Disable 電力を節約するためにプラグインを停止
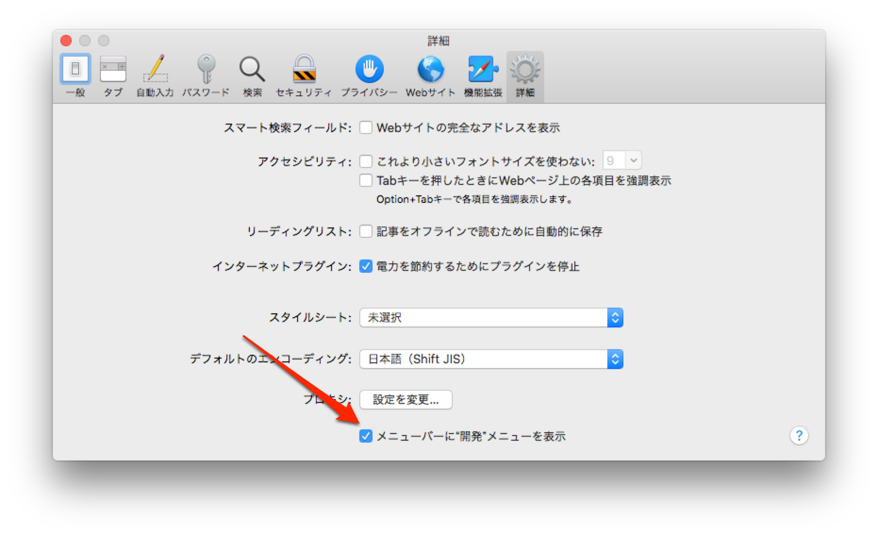878x536 pixels. 365,267
